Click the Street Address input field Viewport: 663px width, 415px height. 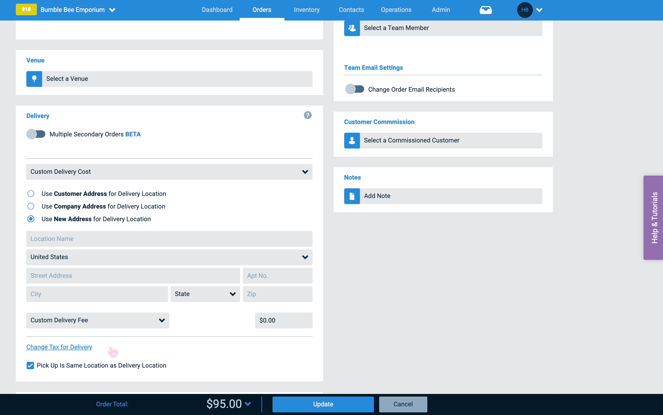(133, 275)
